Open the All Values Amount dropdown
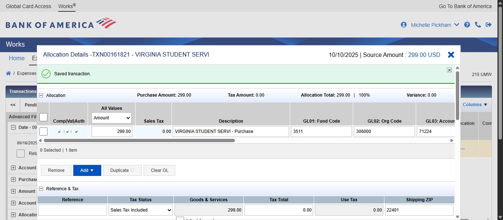 (x=112, y=118)
